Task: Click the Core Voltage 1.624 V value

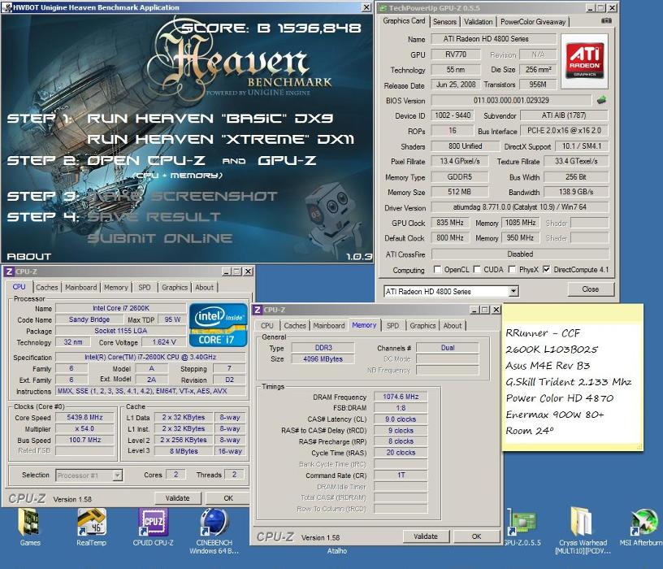Action: click(x=164, y=342)
